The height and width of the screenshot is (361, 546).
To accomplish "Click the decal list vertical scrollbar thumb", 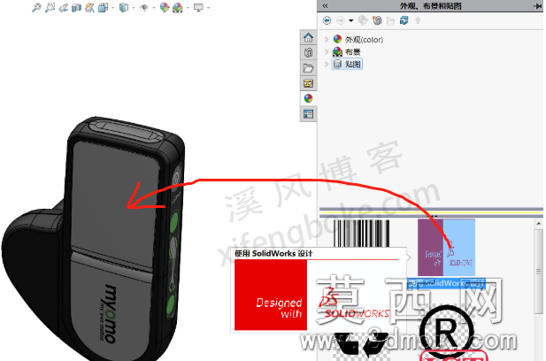I will point(539,271).
